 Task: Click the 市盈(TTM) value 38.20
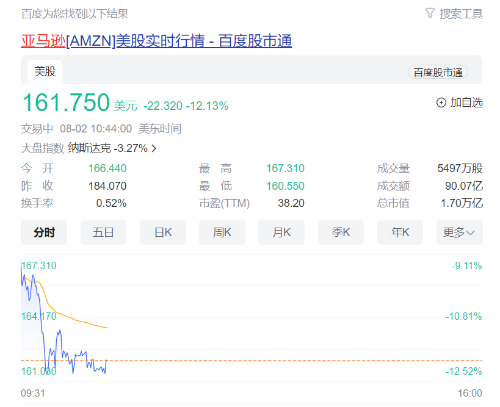click(x=291, y=203)
